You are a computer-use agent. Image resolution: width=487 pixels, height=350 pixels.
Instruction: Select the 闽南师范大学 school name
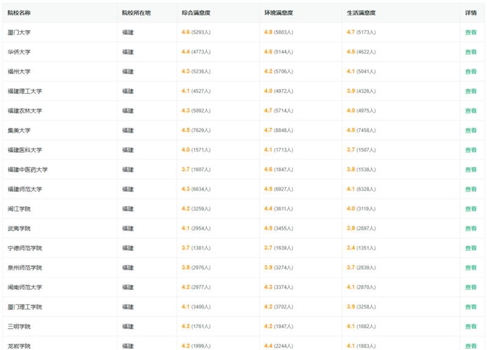[x=24, y=287]
